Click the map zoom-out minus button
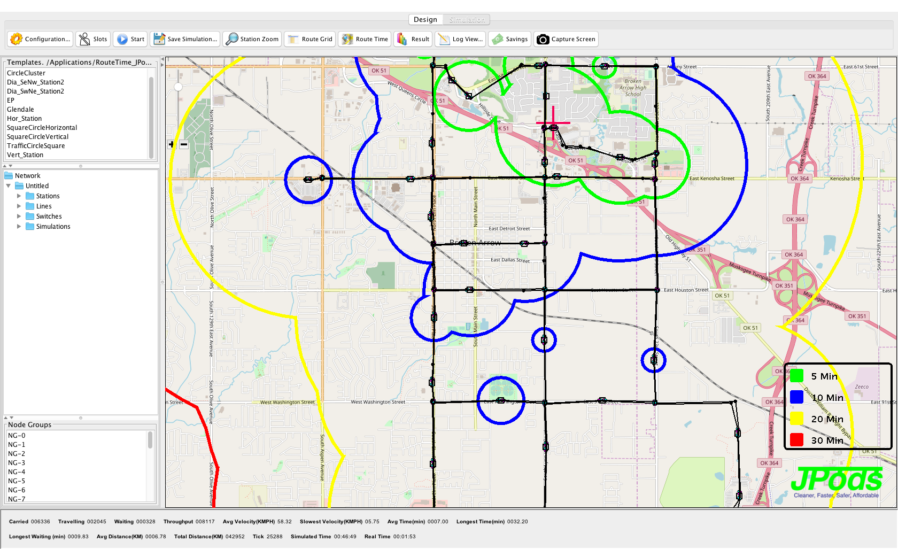Image resolution: width=898 pixels, height=549 pixels. coord(184,144)
